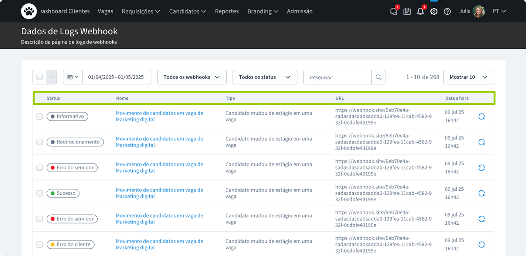Screen dimensions: 526x256
Task: Start the search with the magnifier icon
Action: pyautogui.click(x=378, y=77)
